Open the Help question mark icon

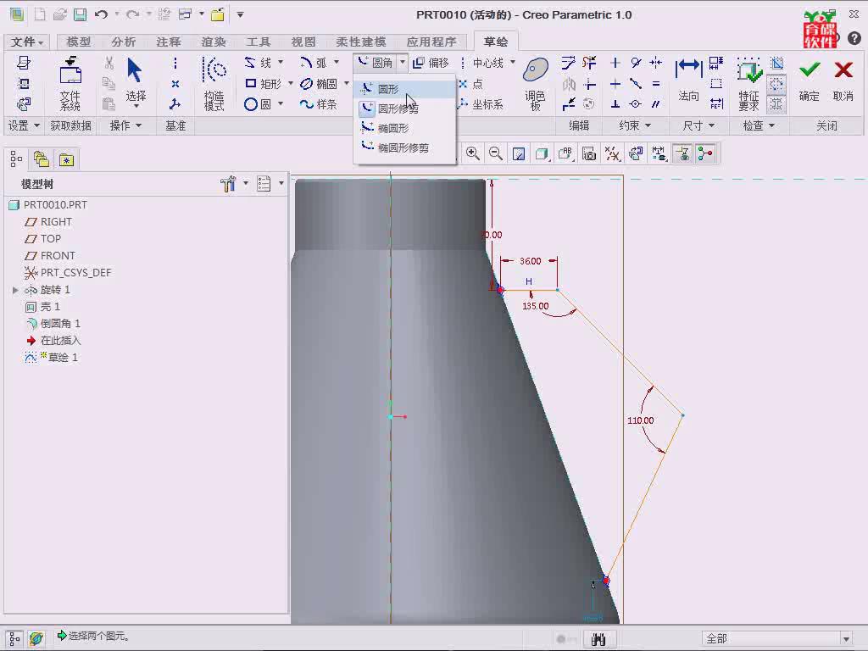pyautogui.click(x=854, y=38)
